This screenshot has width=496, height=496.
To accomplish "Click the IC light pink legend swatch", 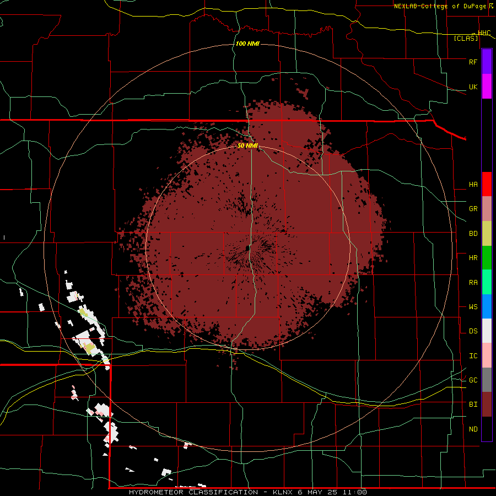I will coord(487,355).
